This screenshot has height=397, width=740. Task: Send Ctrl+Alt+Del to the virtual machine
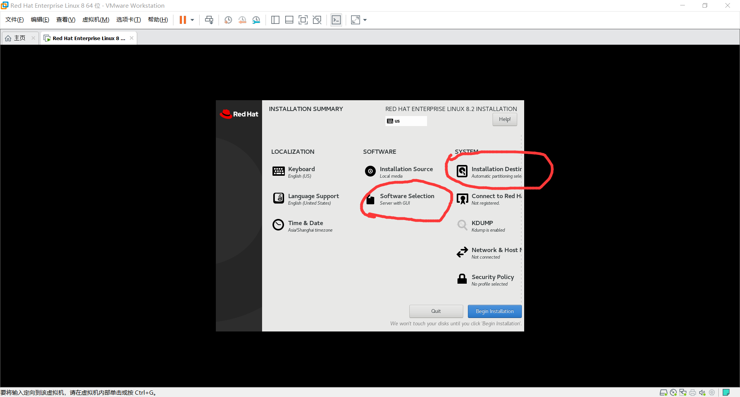pos(209,20)
